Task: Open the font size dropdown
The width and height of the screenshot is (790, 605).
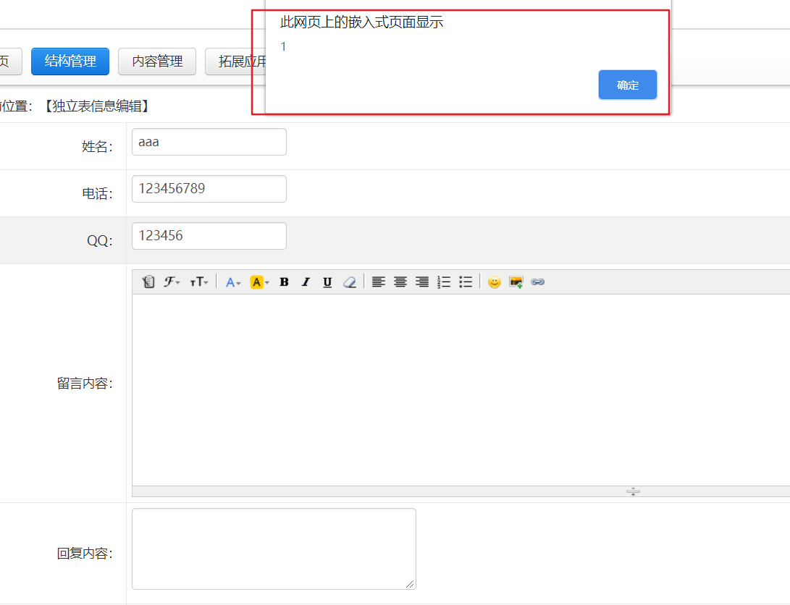Action: pos(199,282)
